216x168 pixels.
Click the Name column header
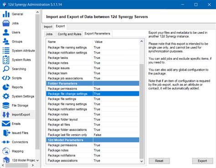[69, 42]
